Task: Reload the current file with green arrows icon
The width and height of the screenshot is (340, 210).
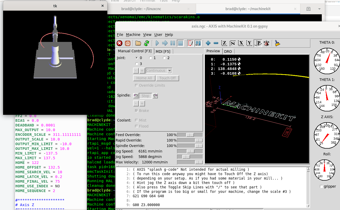Action: (x=147, y=43)
